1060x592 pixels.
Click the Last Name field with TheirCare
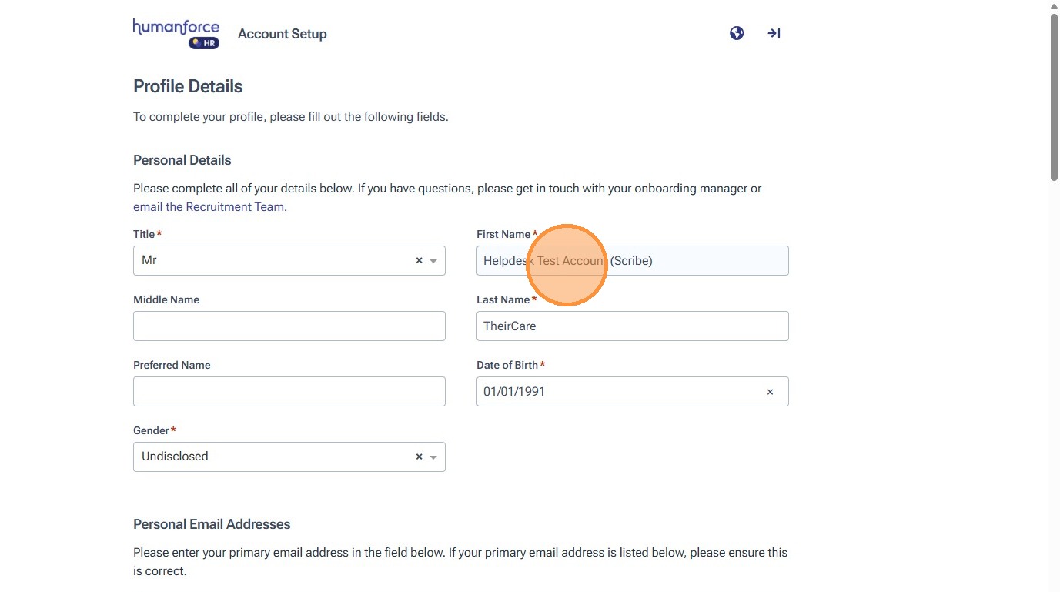click(x=632, y=326)
